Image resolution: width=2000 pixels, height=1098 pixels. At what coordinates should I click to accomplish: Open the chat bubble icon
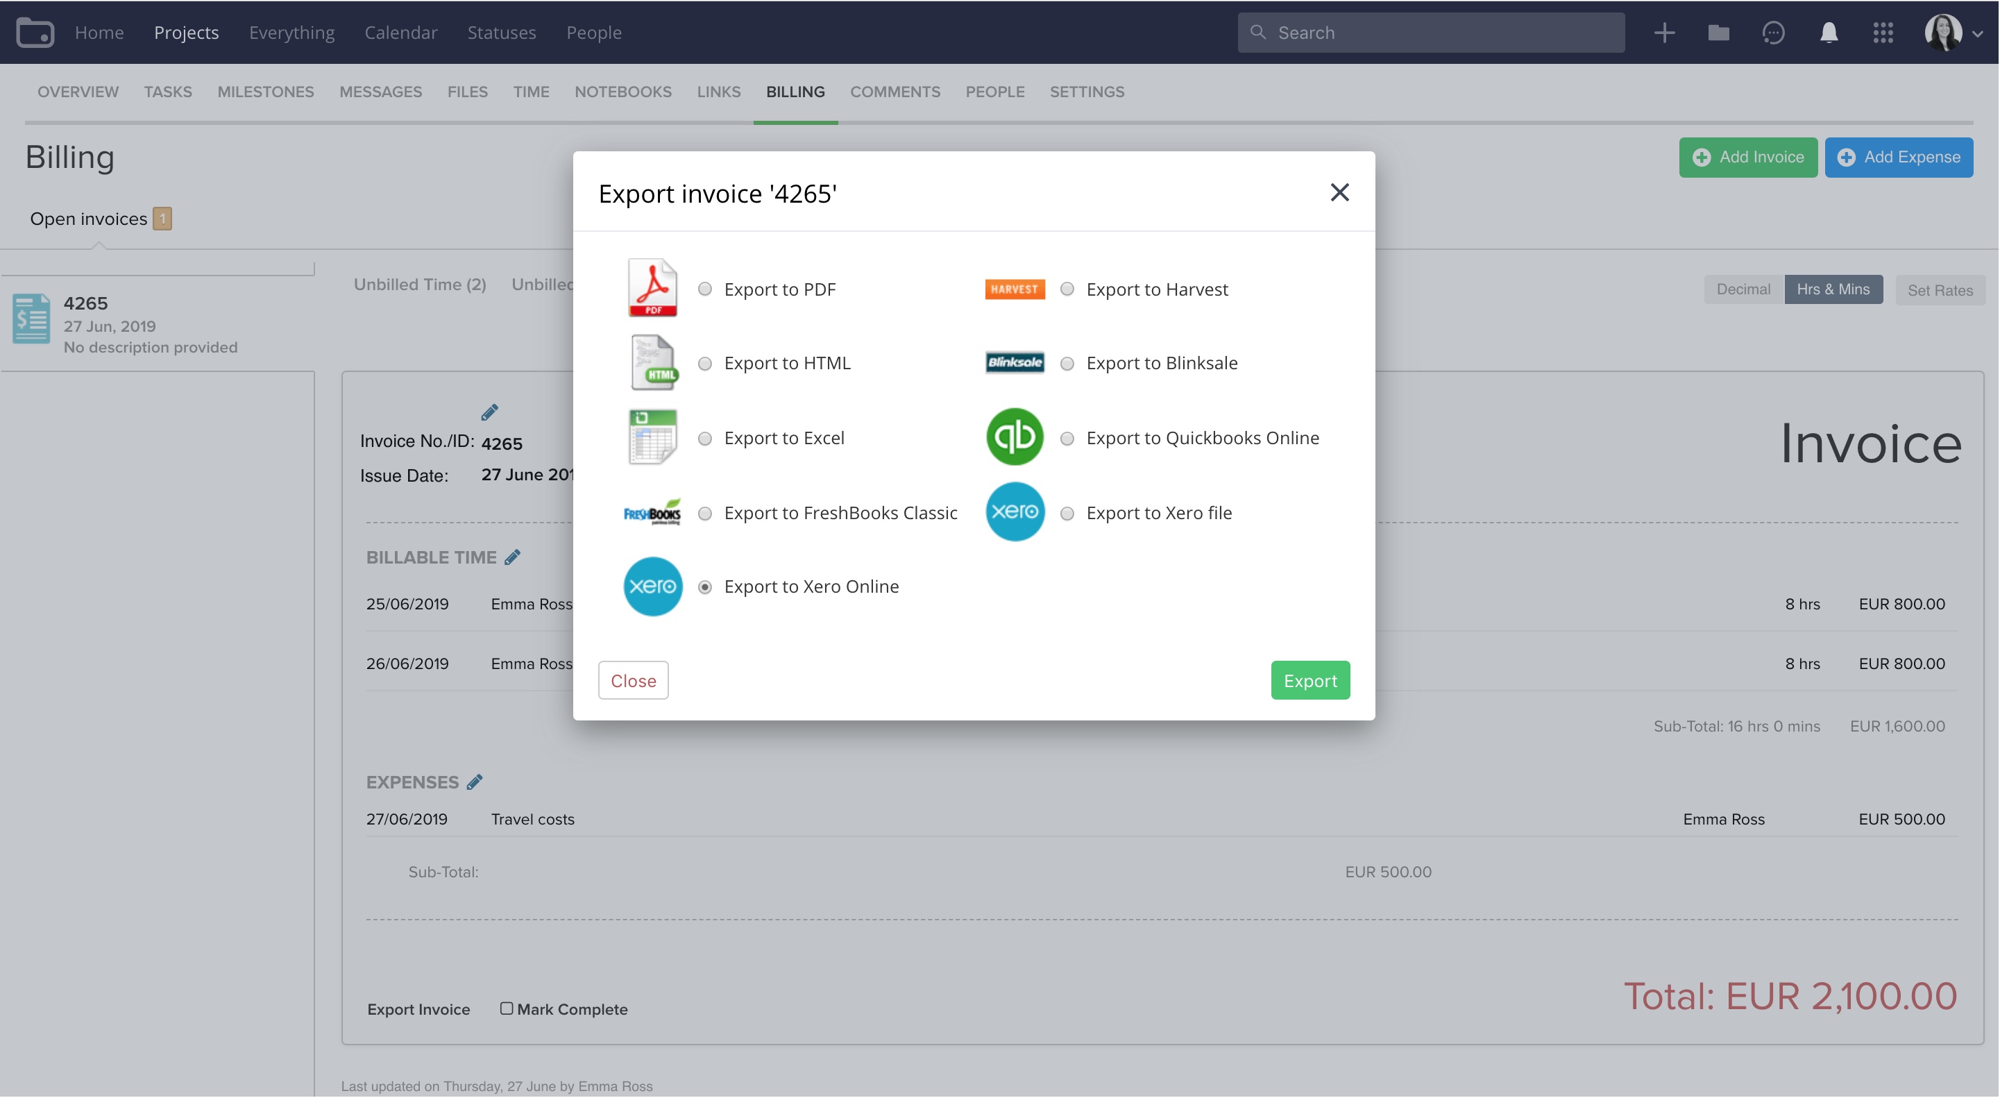(1773, 32)
